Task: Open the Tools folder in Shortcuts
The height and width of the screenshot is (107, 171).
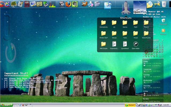Action: 125,34
